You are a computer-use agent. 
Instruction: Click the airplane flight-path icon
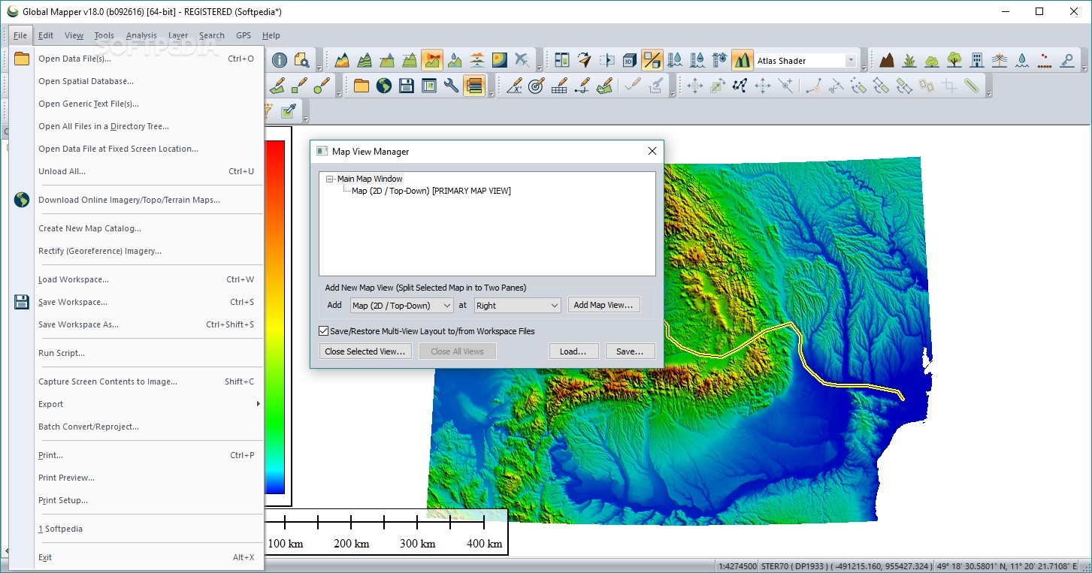pyautogui.click(x=522, y=60)
